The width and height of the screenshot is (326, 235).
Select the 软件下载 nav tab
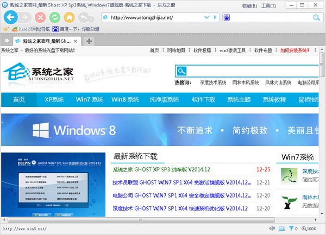pos(204,100)
